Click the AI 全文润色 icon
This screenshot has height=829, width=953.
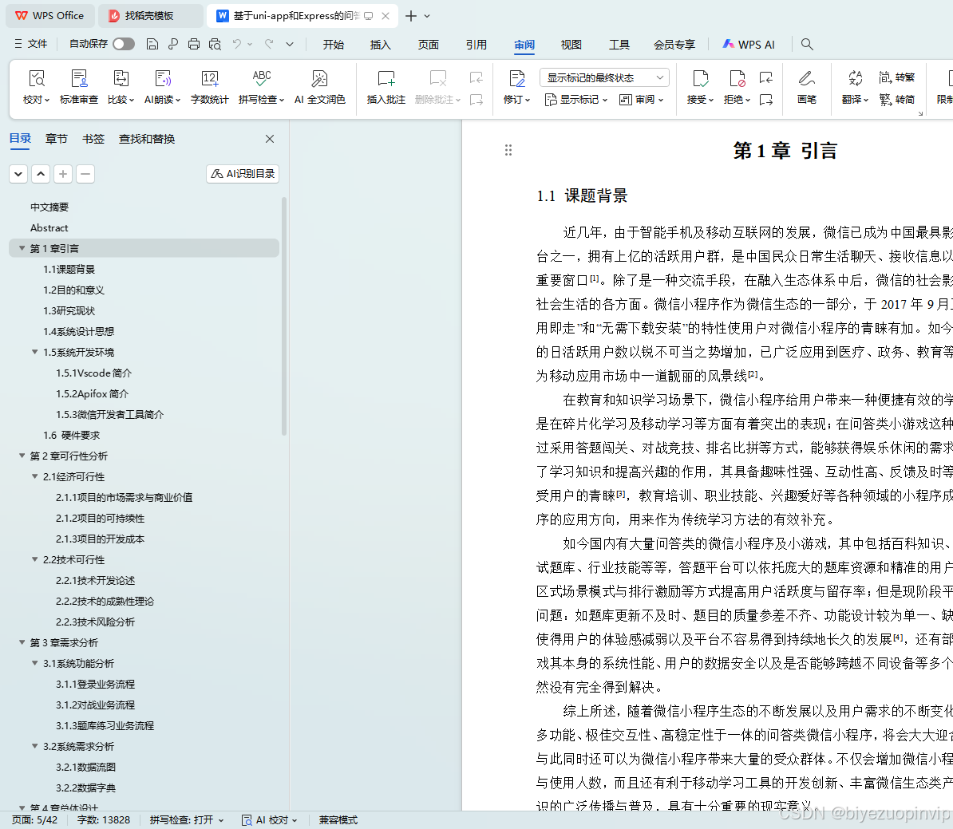click(320, 79)
